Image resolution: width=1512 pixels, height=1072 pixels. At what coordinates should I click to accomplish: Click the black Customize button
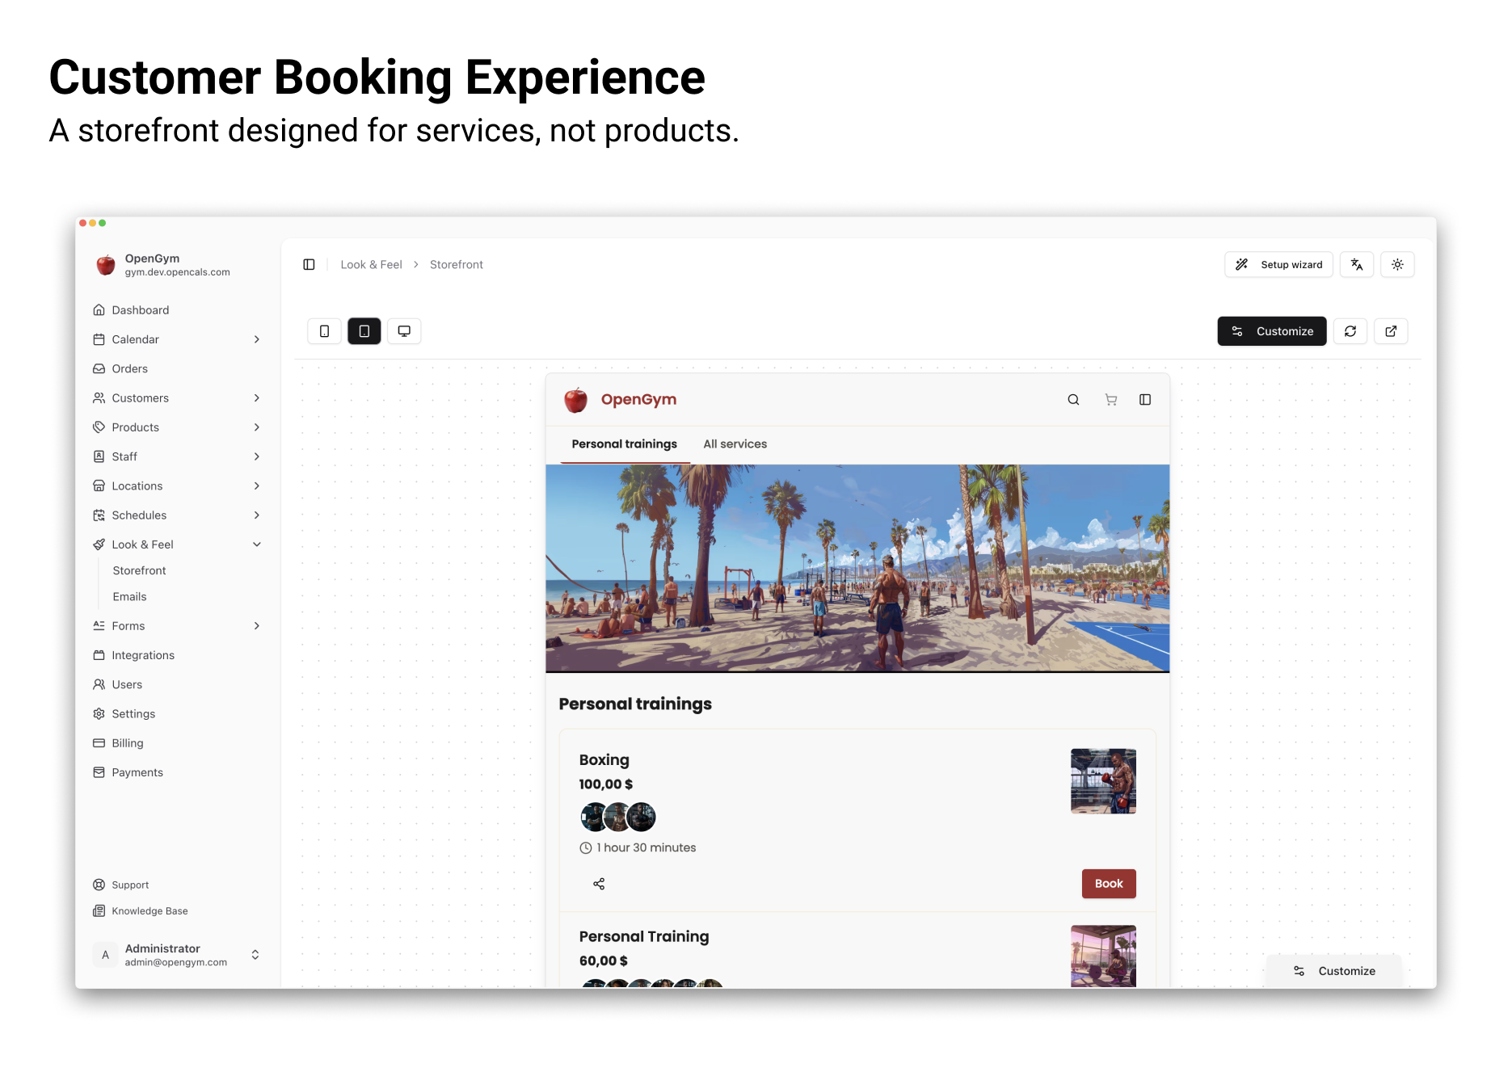coord(1271,331)
